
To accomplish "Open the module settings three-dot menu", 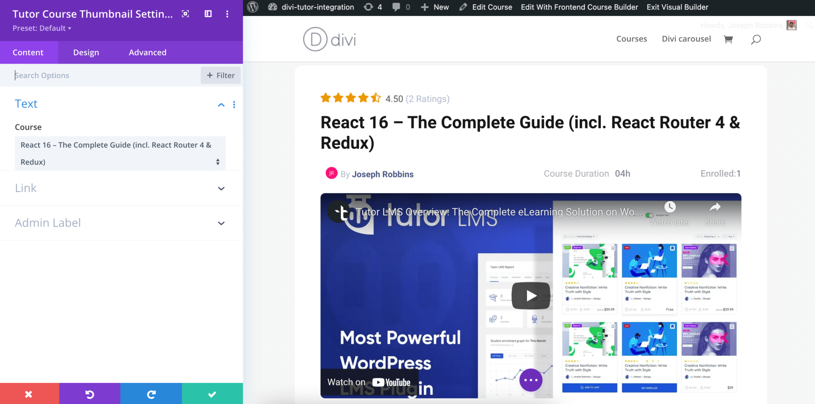I will [x=227, y=14].
